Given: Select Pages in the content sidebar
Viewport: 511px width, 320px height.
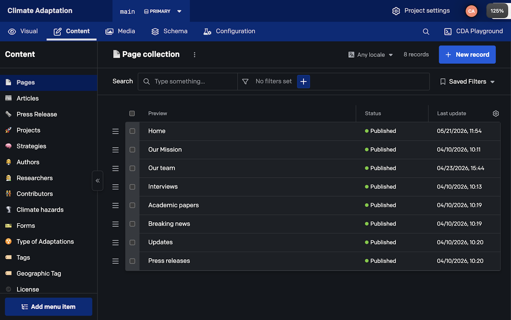Looking at the screenshot, I should 49,82.
